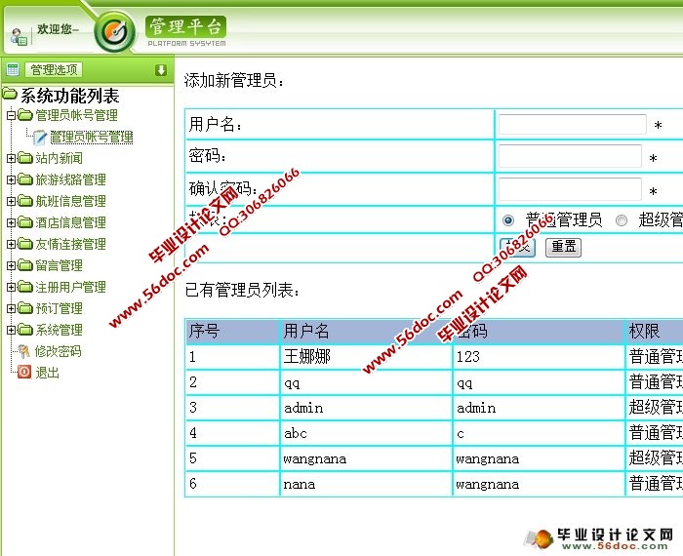The image size is (683, 556).
Task: Expand the 酒店信息管理 tree node
Action: click(12, 222)
